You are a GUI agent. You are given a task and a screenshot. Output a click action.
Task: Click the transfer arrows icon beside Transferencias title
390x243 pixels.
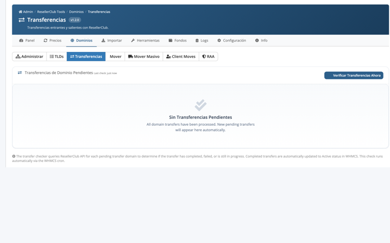tap(22, 20)
